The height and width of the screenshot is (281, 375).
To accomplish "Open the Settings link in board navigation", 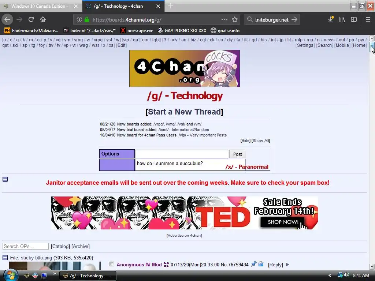I will 305,45.
